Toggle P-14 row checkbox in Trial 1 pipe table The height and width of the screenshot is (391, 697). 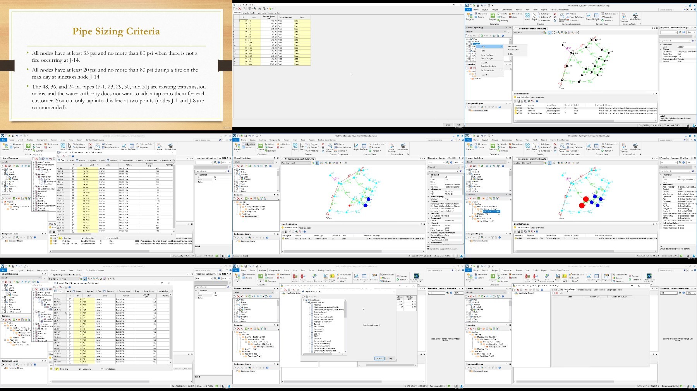pyautogui.click(x=73, y=203)
